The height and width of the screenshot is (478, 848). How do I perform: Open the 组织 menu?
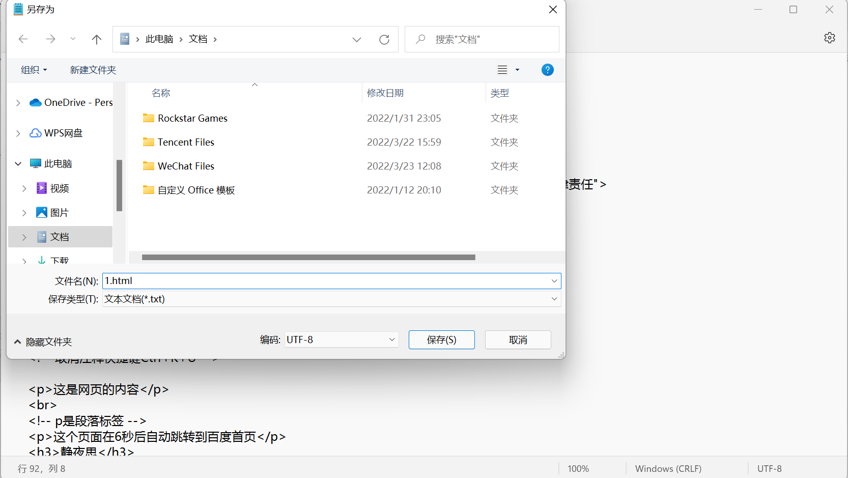click(34, 70)
